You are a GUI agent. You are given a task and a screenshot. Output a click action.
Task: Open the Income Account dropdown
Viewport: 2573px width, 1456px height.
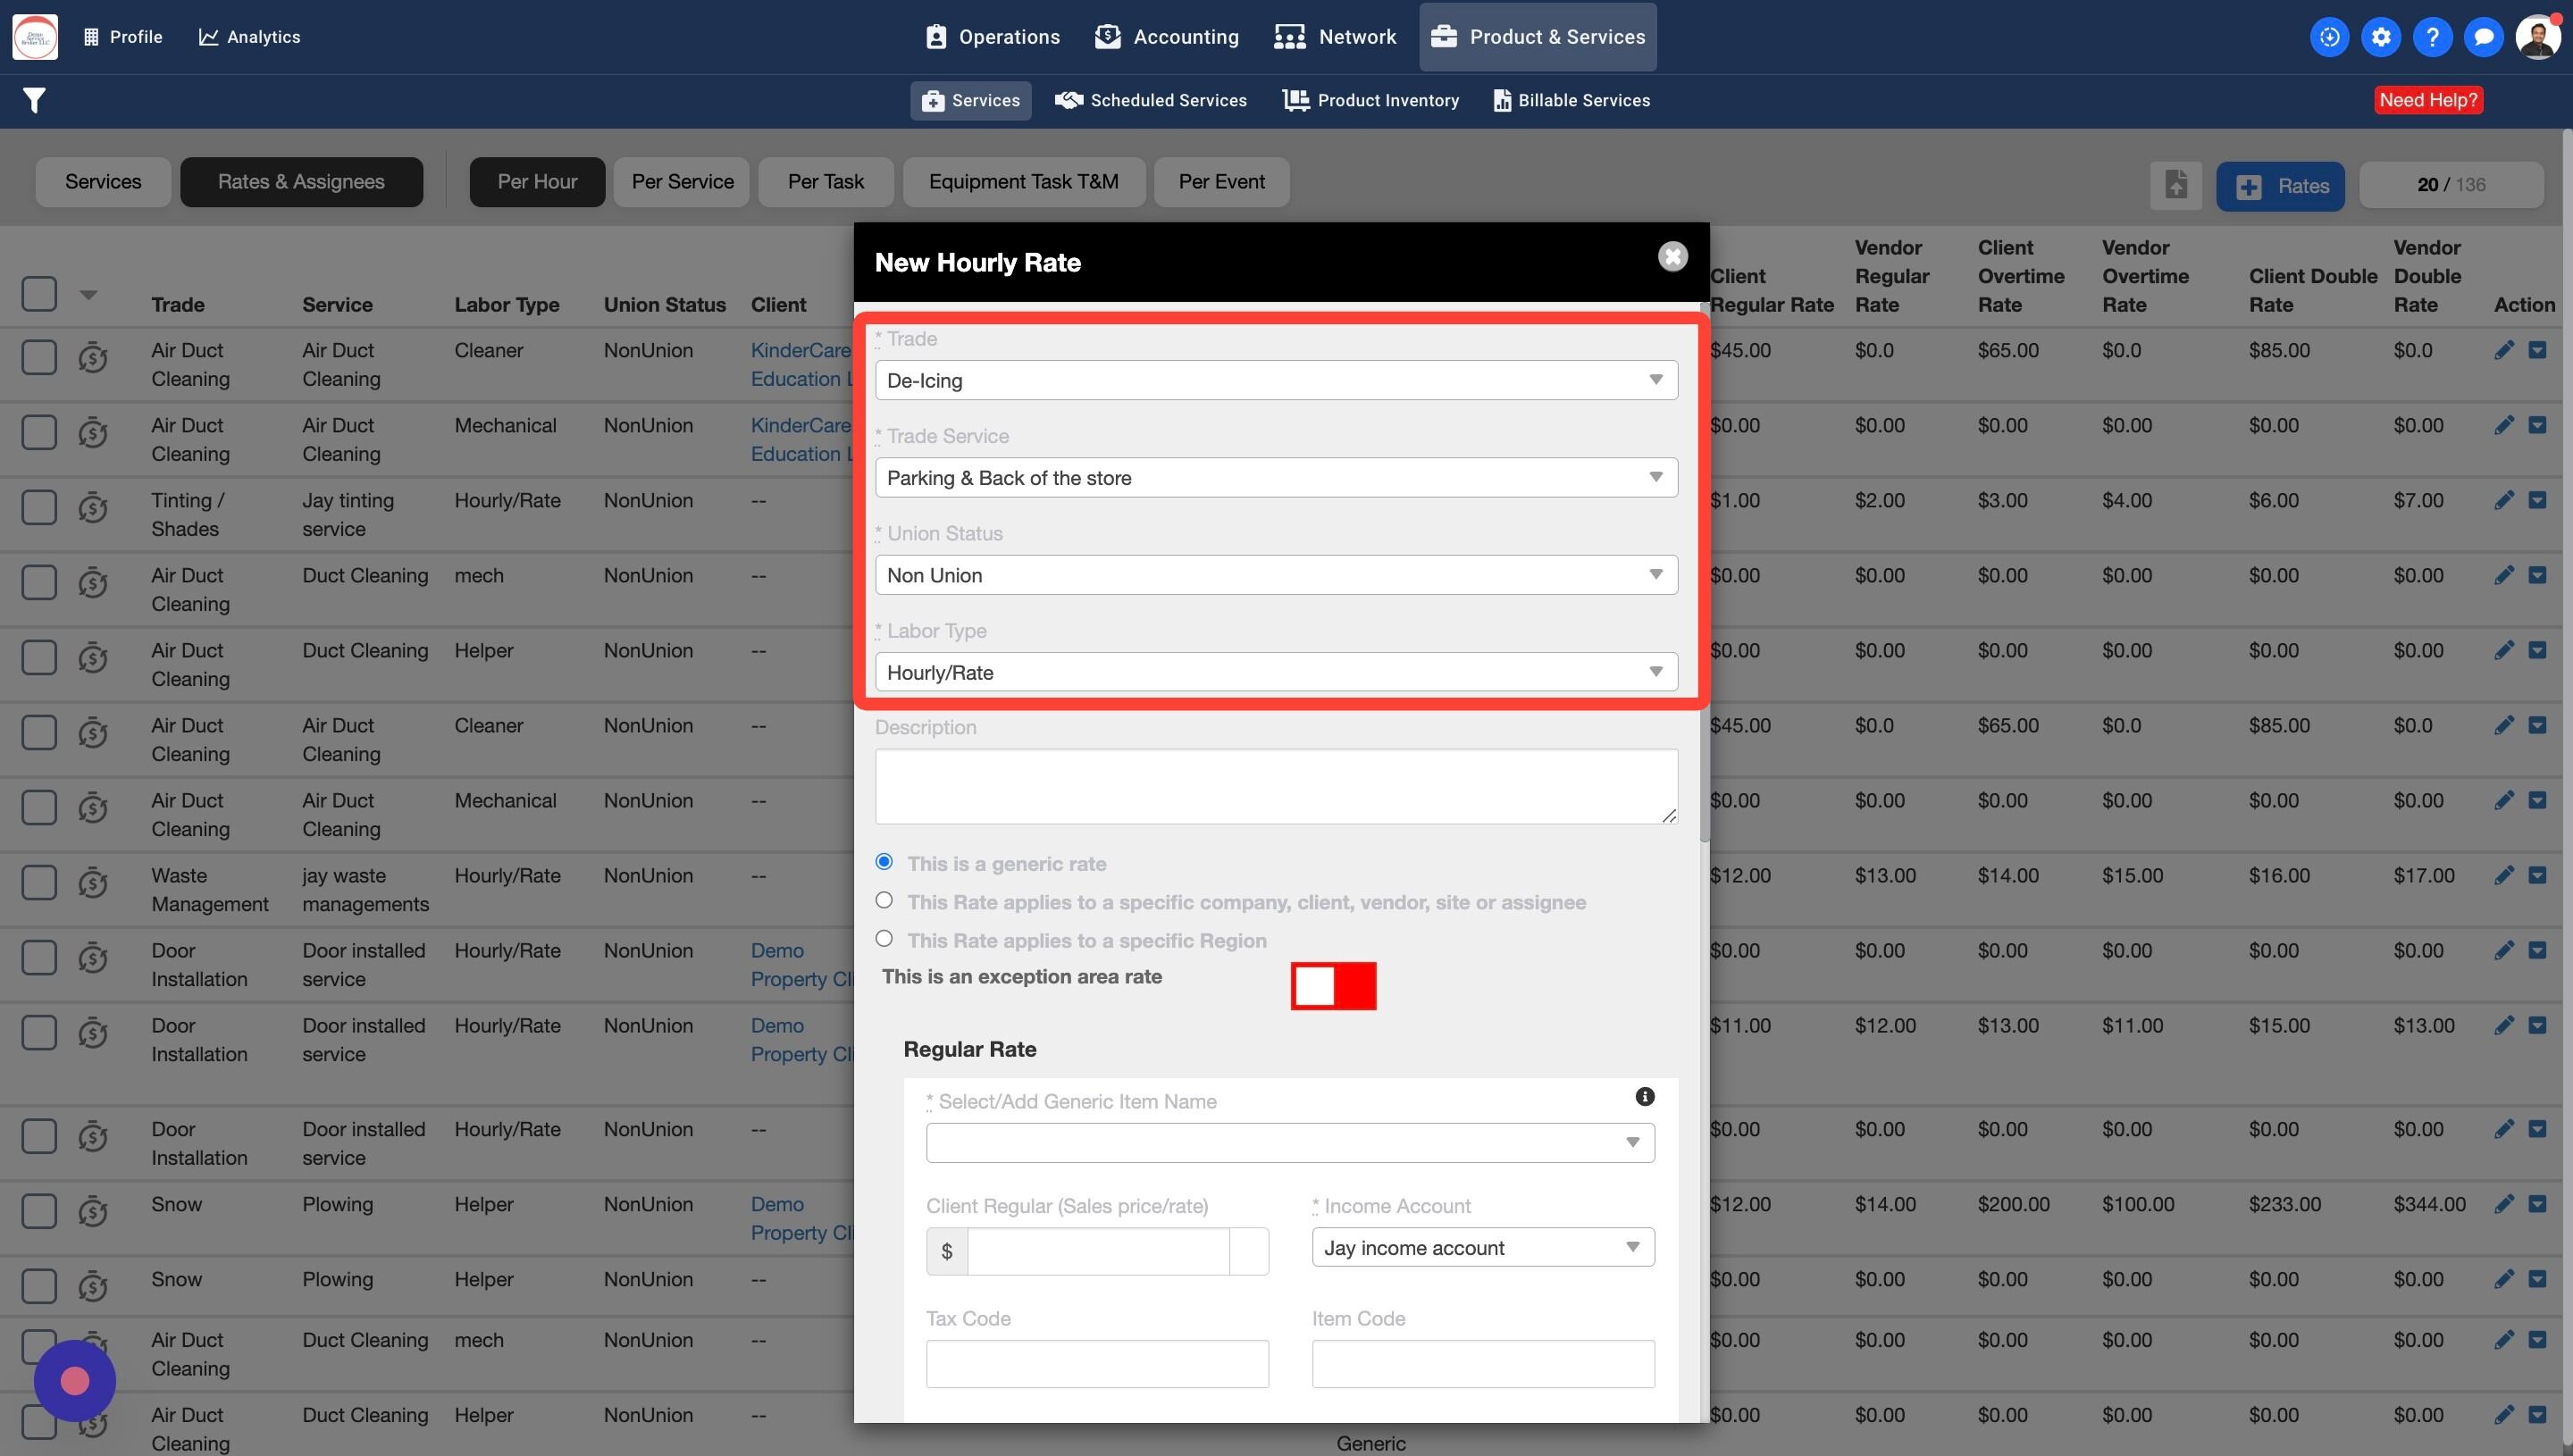point(1482,1247)
